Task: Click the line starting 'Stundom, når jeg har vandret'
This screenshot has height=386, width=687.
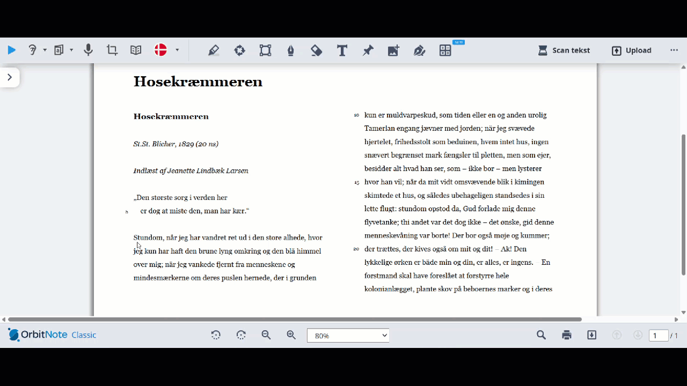Action: coord(228,237)
